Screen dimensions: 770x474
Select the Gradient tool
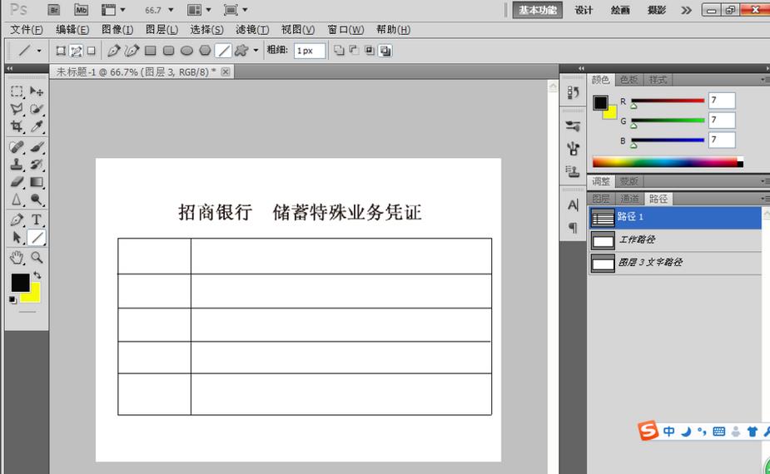coord(37,182)
